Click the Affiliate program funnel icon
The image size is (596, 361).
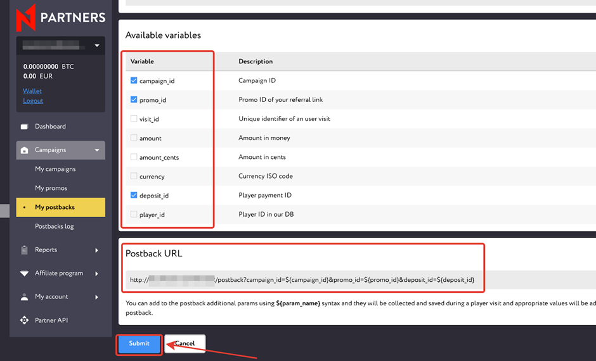[25, 274]
